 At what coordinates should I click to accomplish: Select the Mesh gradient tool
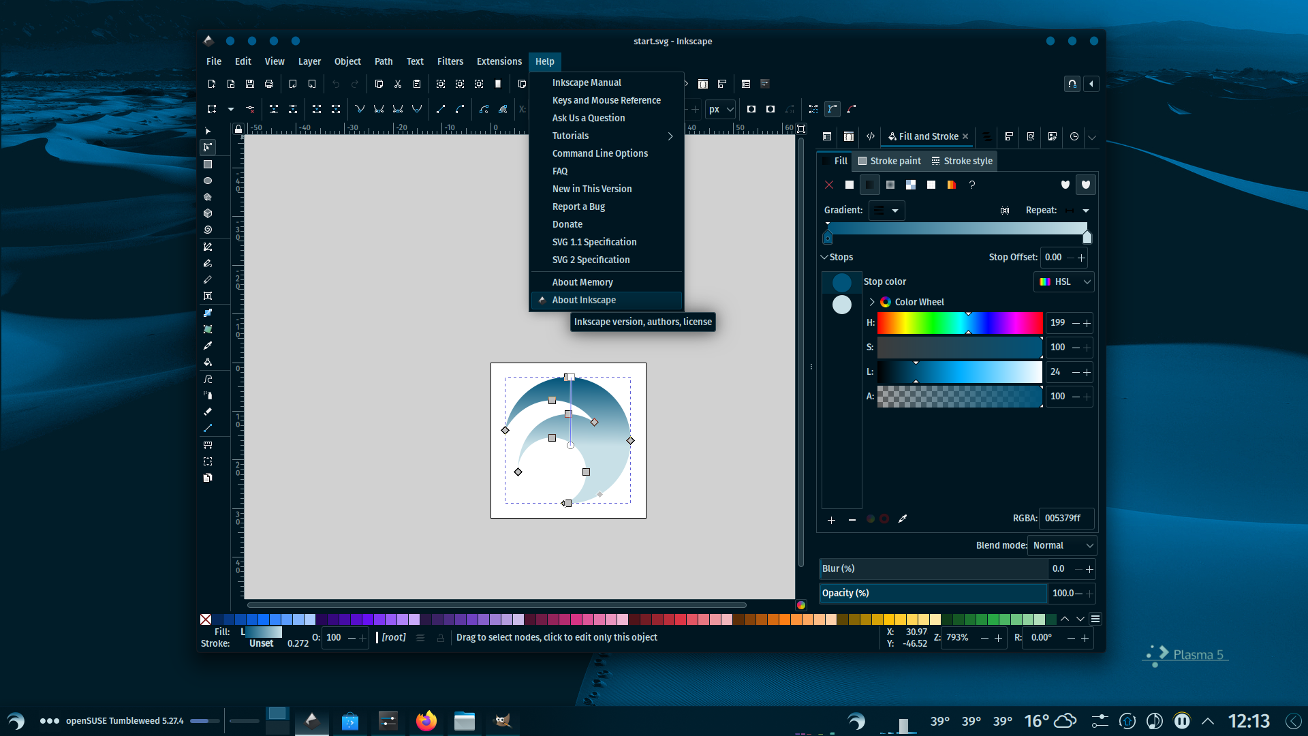click(208, 329)
